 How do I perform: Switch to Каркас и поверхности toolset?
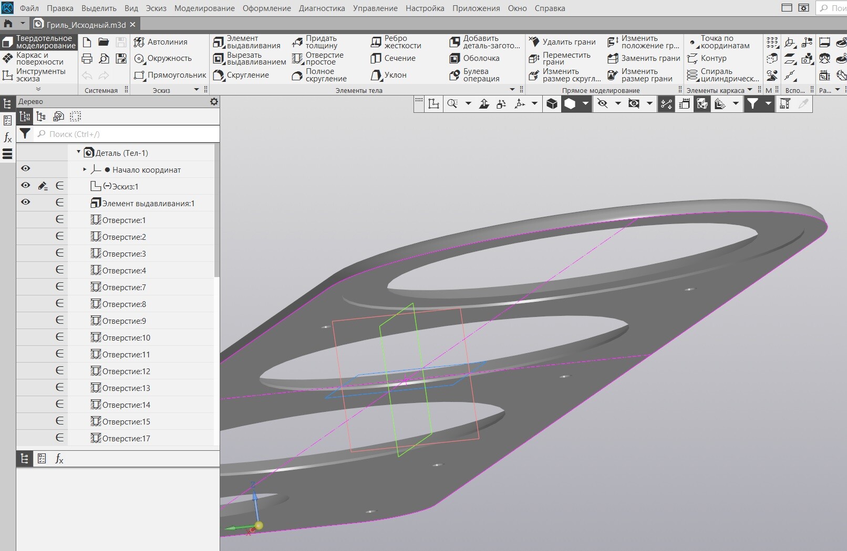tap(39, 58)
